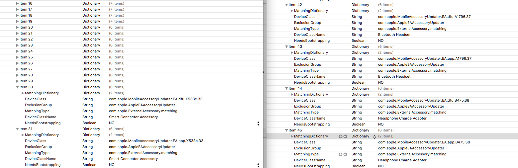518x168 pixels.
Task: Expand MatchingDictionary under Item 31
Action: click(23, 135)
